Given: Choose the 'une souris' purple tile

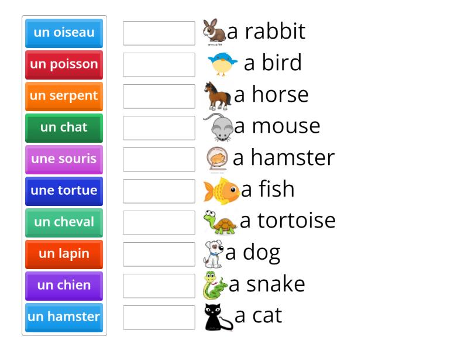Looking at the screenshot, I should coord(64,159).
